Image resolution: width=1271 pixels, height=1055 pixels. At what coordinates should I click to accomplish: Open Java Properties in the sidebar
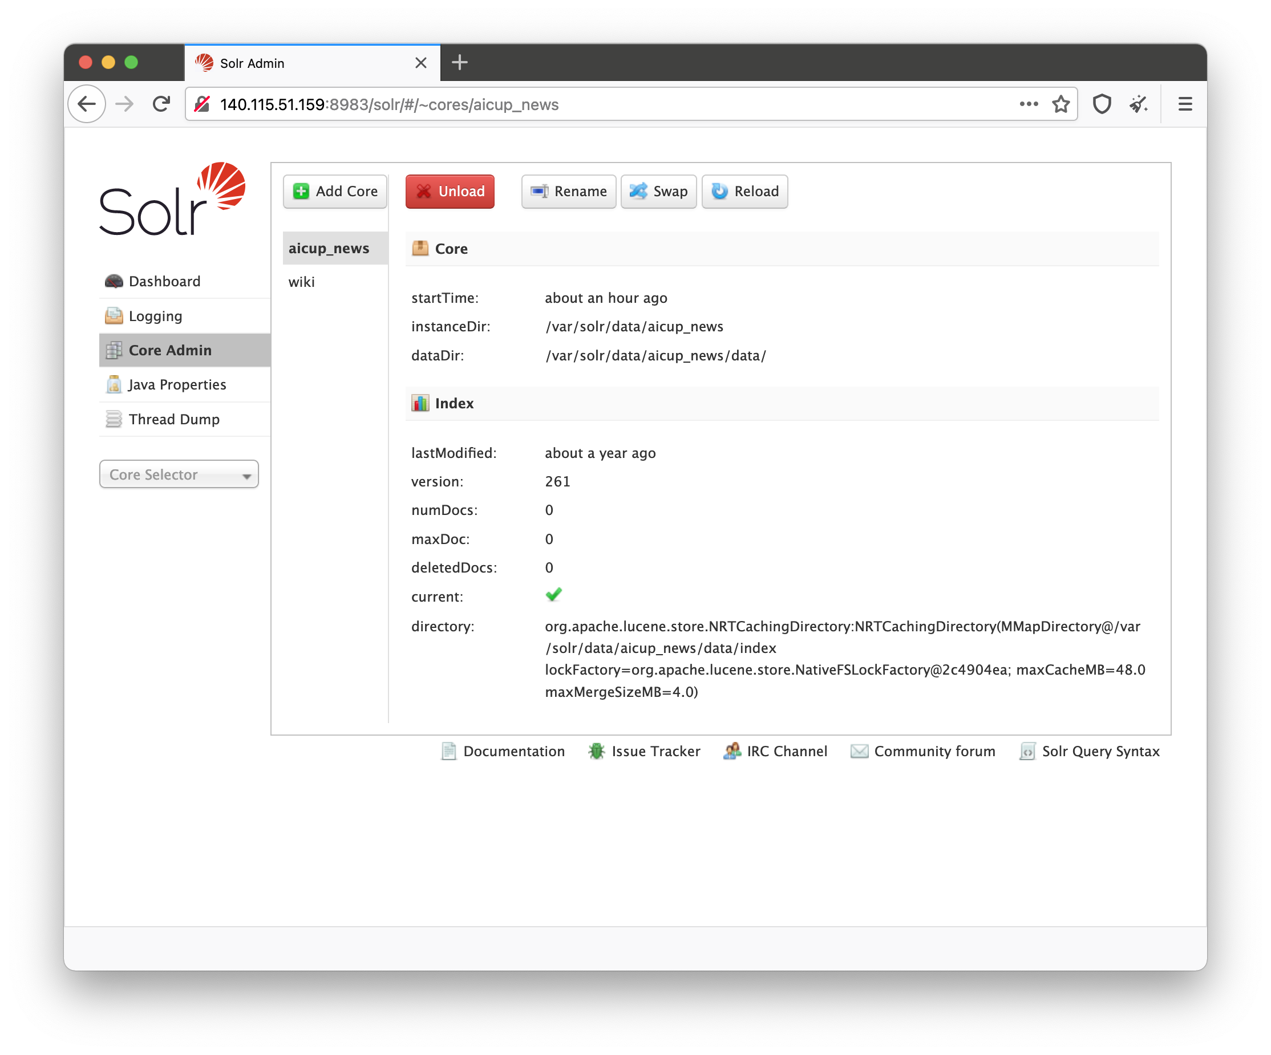pos(185,385)
